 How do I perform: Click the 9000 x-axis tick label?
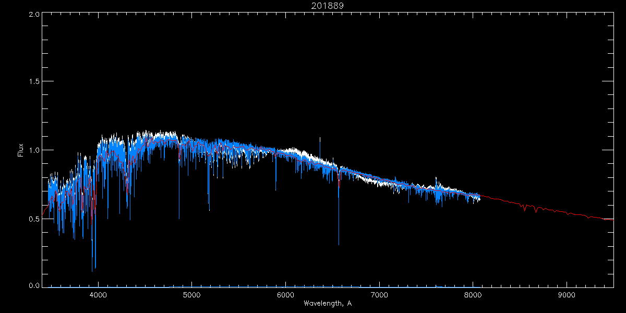click(567, 295)
